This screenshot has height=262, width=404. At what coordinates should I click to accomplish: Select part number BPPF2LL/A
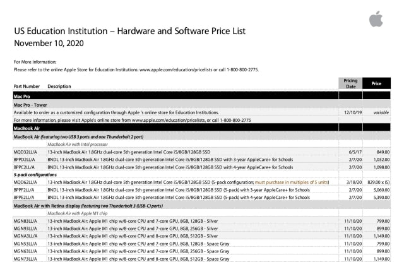(24, 190)
